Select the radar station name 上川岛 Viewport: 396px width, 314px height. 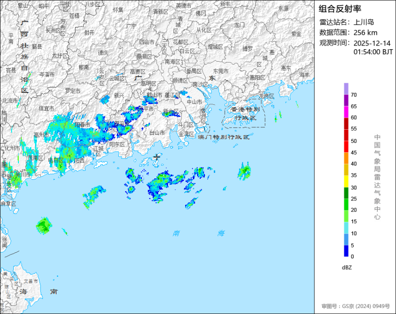[x=364, y=22]
